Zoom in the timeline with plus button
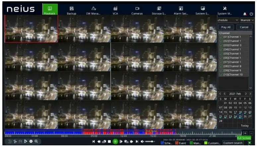Screen dimensions: 257x147 [245, 133]
